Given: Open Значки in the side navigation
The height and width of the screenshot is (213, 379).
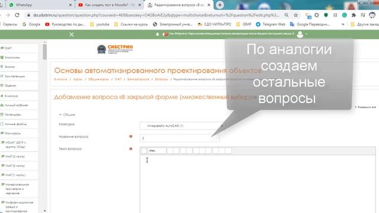Looking at the screenshot, I should coord(19,67).
